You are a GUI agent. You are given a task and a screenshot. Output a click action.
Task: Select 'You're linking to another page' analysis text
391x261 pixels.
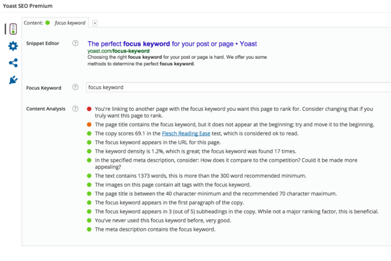pyautogui.click(x=234, y=112)
